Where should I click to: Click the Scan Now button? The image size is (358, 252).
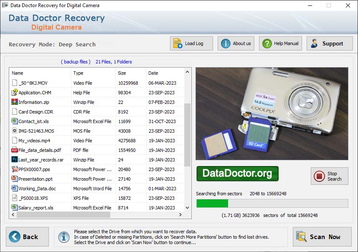322,237
